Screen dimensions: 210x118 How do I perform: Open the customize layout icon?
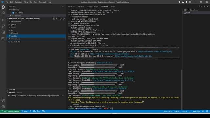pyautogui.click(x=190, y=2)
